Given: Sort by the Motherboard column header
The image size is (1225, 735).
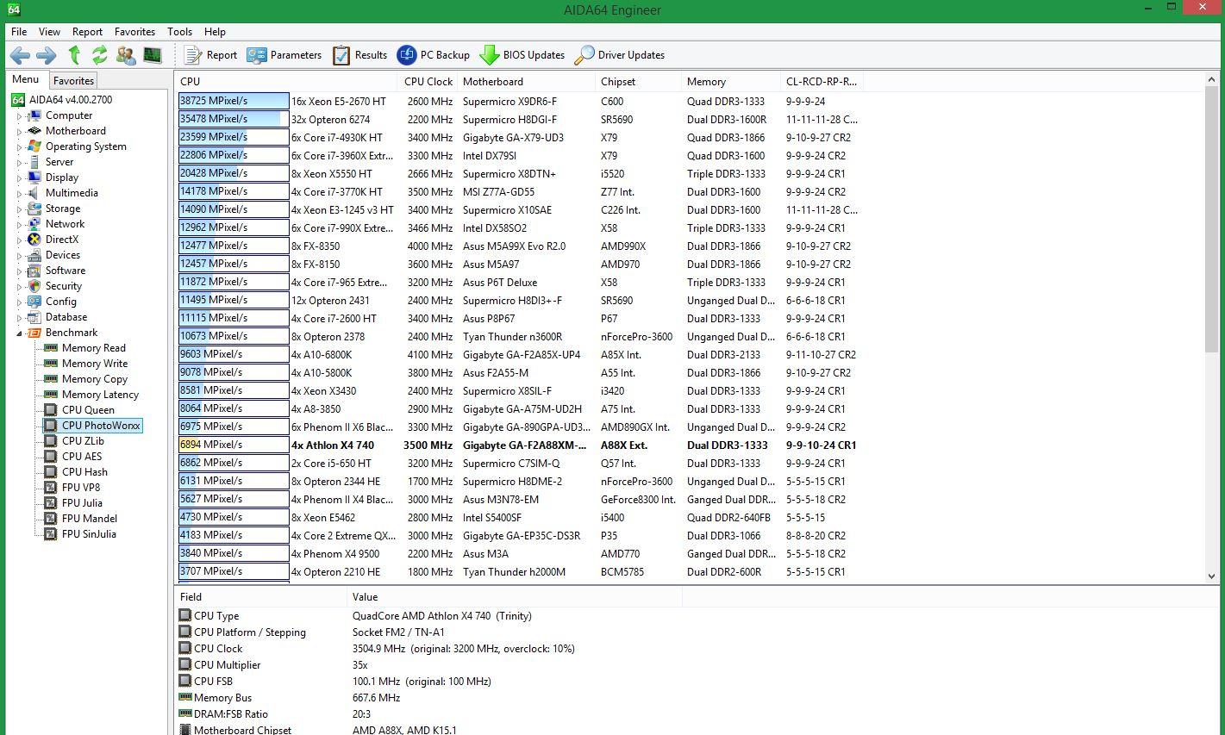Looking at the screenshot, I should pos(527,81).
